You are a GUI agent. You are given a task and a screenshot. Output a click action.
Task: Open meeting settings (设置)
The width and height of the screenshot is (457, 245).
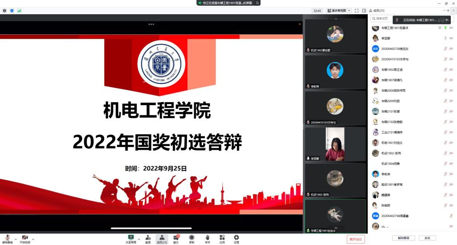tap(236, 238)
